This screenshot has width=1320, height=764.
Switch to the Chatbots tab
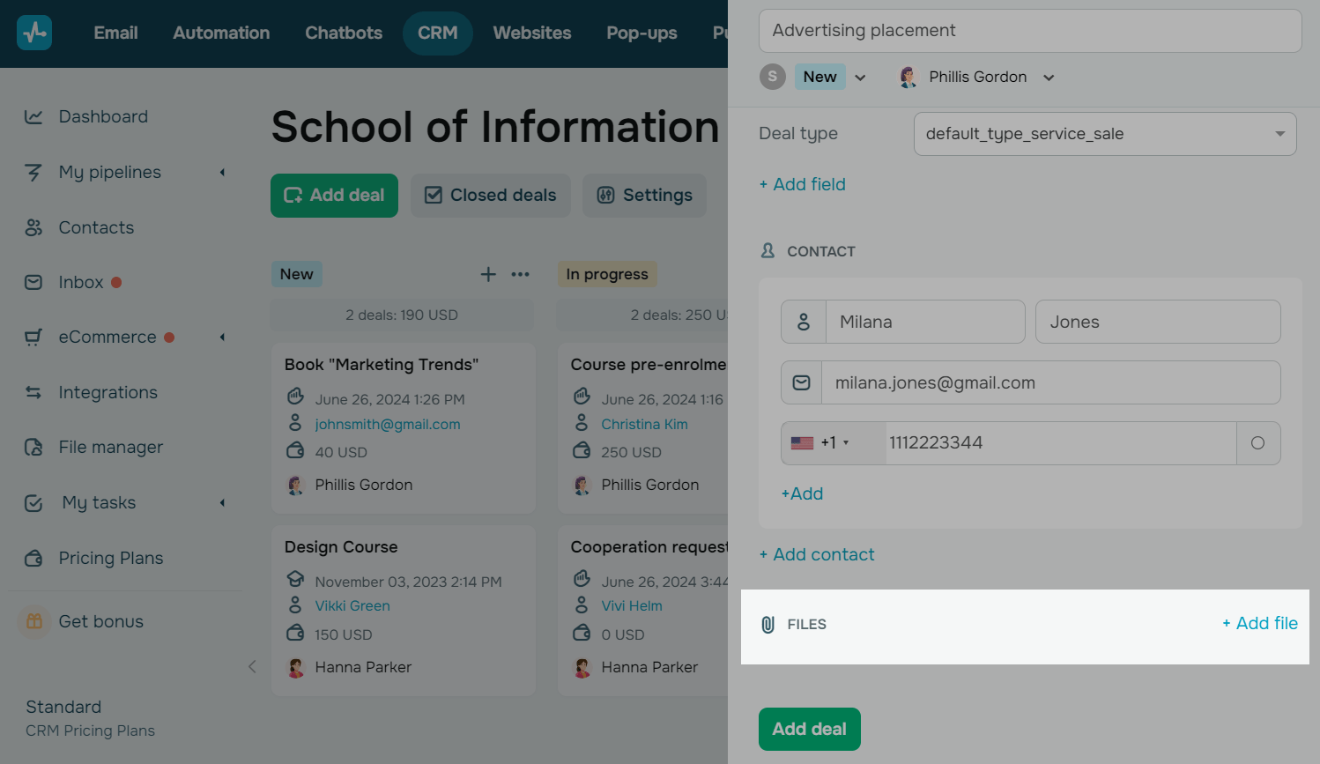344,33
